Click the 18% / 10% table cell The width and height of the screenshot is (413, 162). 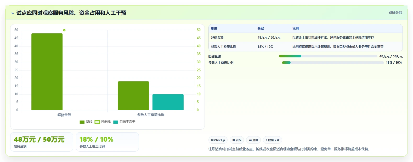point(265,47)
